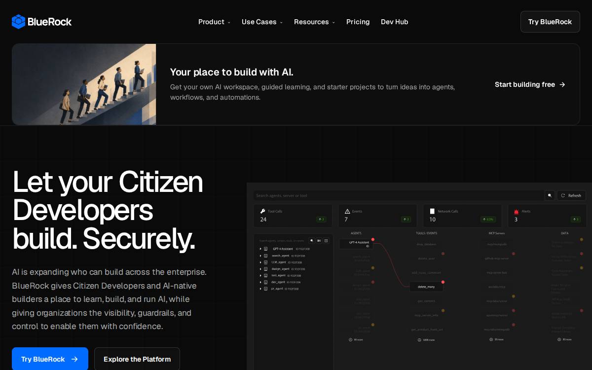Click the dashboard search input field
Screen dimensions: 592x370
[398, 195]
